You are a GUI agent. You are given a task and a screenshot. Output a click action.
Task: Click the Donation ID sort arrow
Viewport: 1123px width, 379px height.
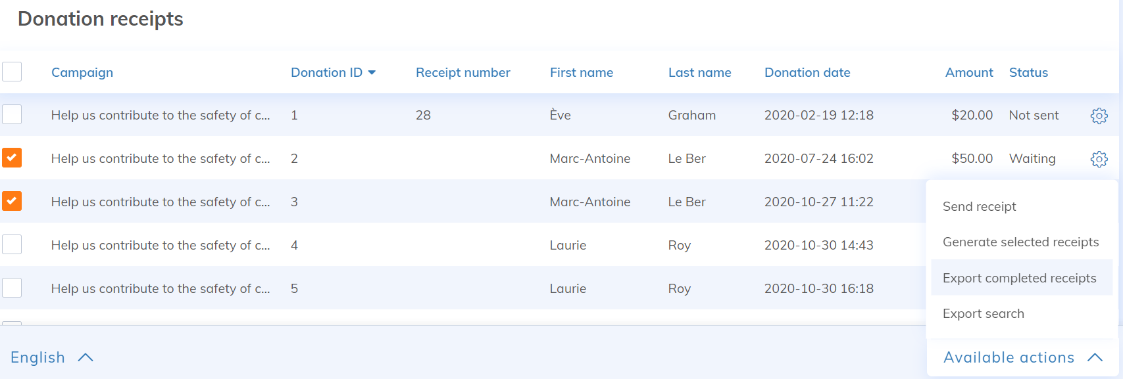[x=372, y=73]
